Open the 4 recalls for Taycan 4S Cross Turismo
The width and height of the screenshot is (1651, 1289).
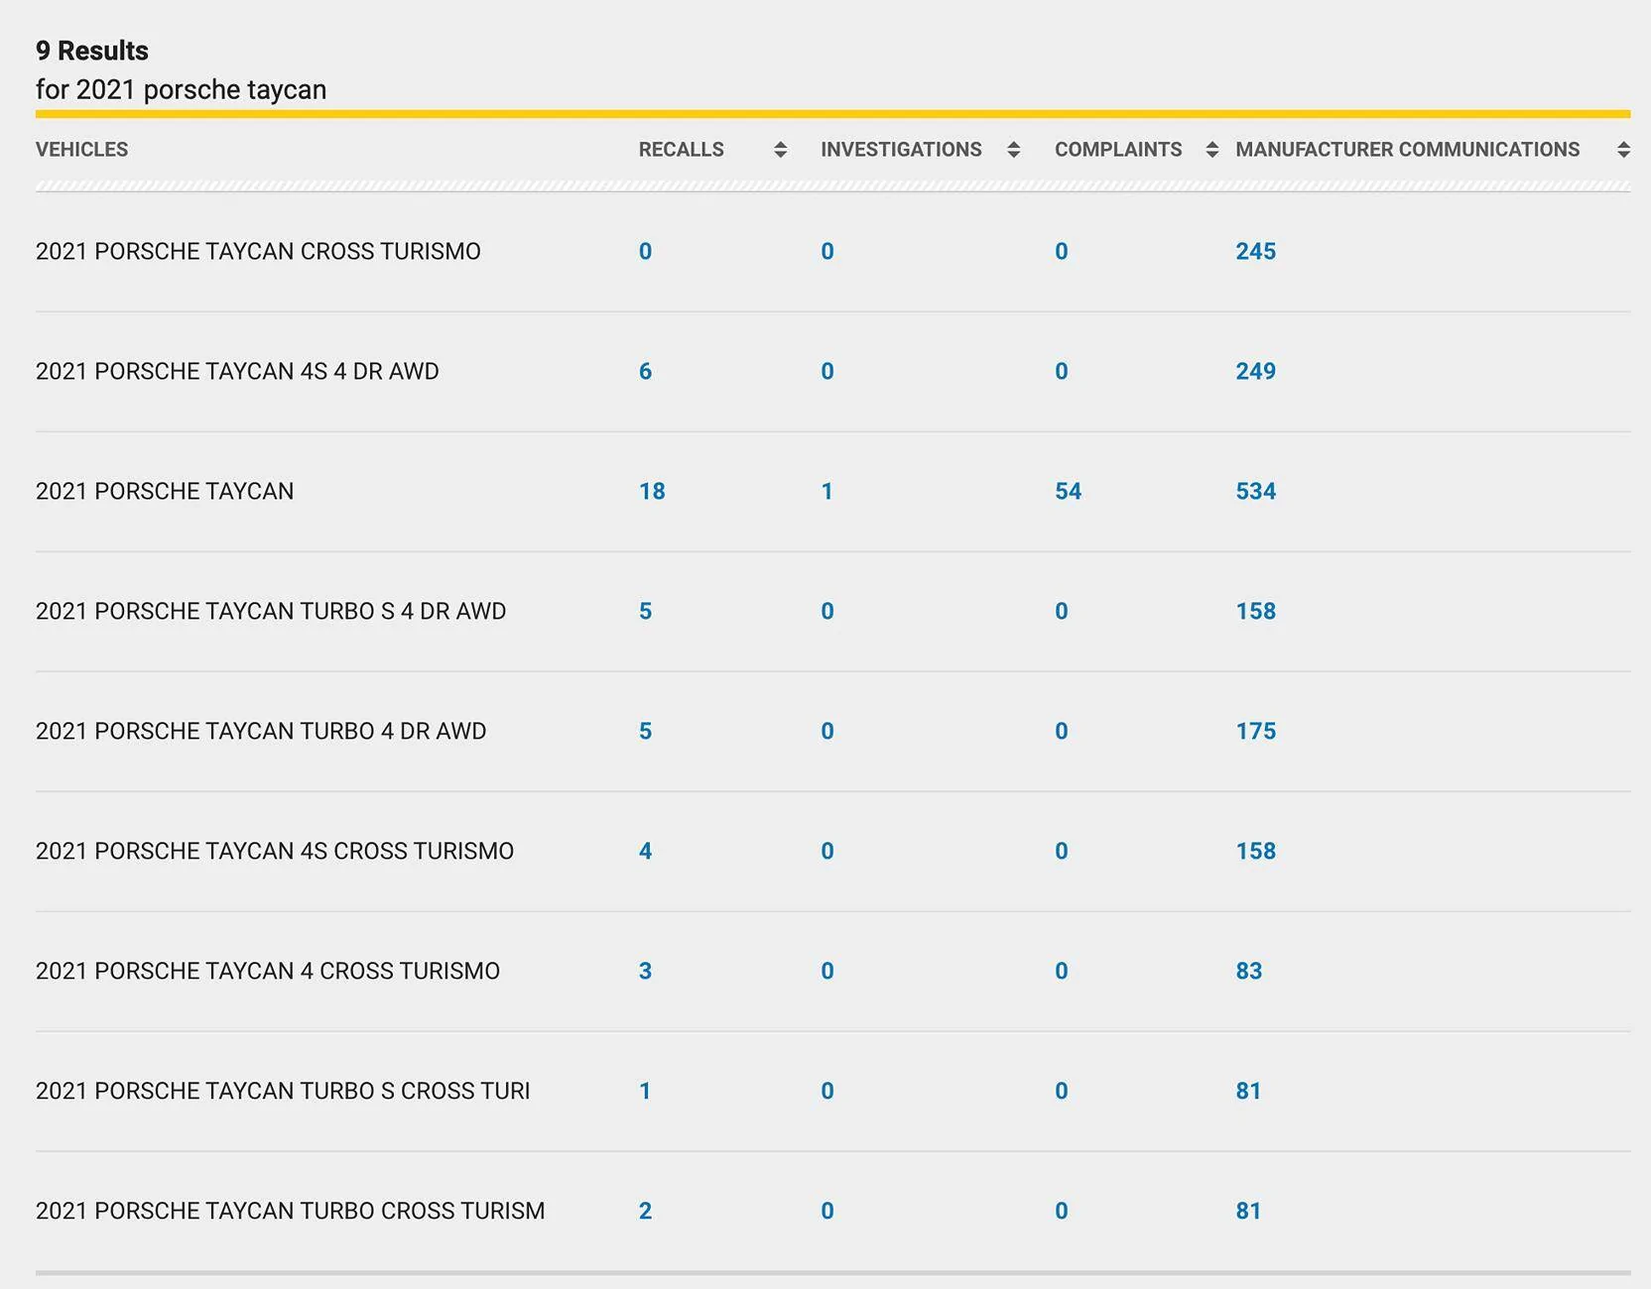[646, 852]
